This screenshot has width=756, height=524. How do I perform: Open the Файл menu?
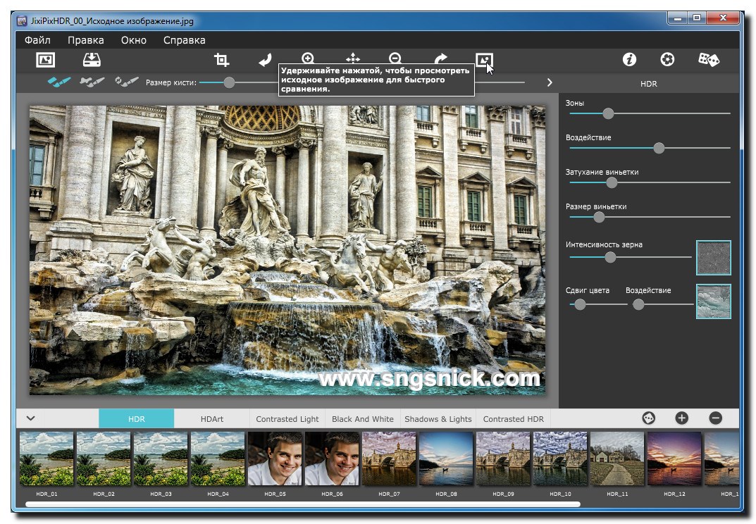37,40
